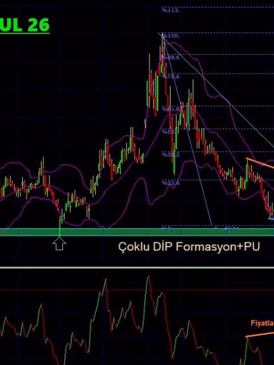Click the white up arrow annotation
This screenshot has width=274, height=365.
(x=59, y=244)
